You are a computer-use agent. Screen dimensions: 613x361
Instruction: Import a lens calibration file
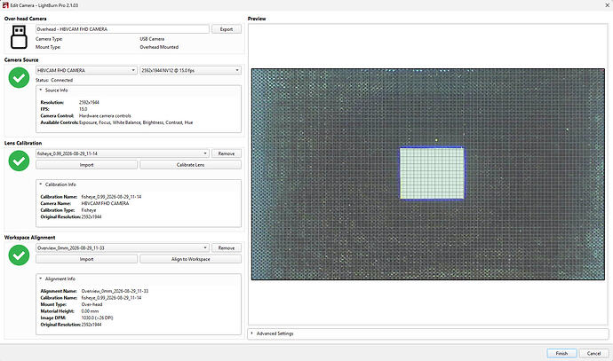point(86,165)
